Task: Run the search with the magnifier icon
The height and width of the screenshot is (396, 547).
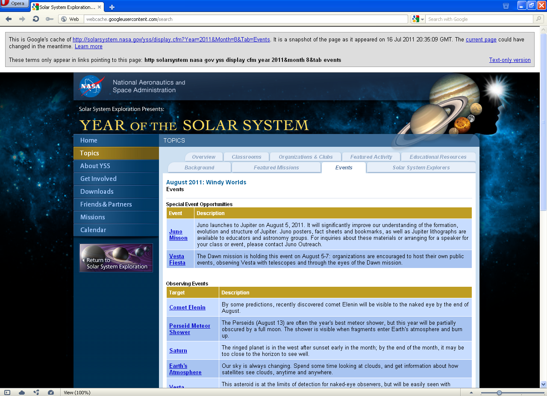Action: tap(538, 19)
